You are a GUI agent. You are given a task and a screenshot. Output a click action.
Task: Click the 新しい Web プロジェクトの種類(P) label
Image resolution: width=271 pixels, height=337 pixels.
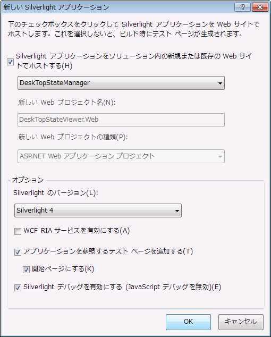pyautogui.click(x=73, y=137)
